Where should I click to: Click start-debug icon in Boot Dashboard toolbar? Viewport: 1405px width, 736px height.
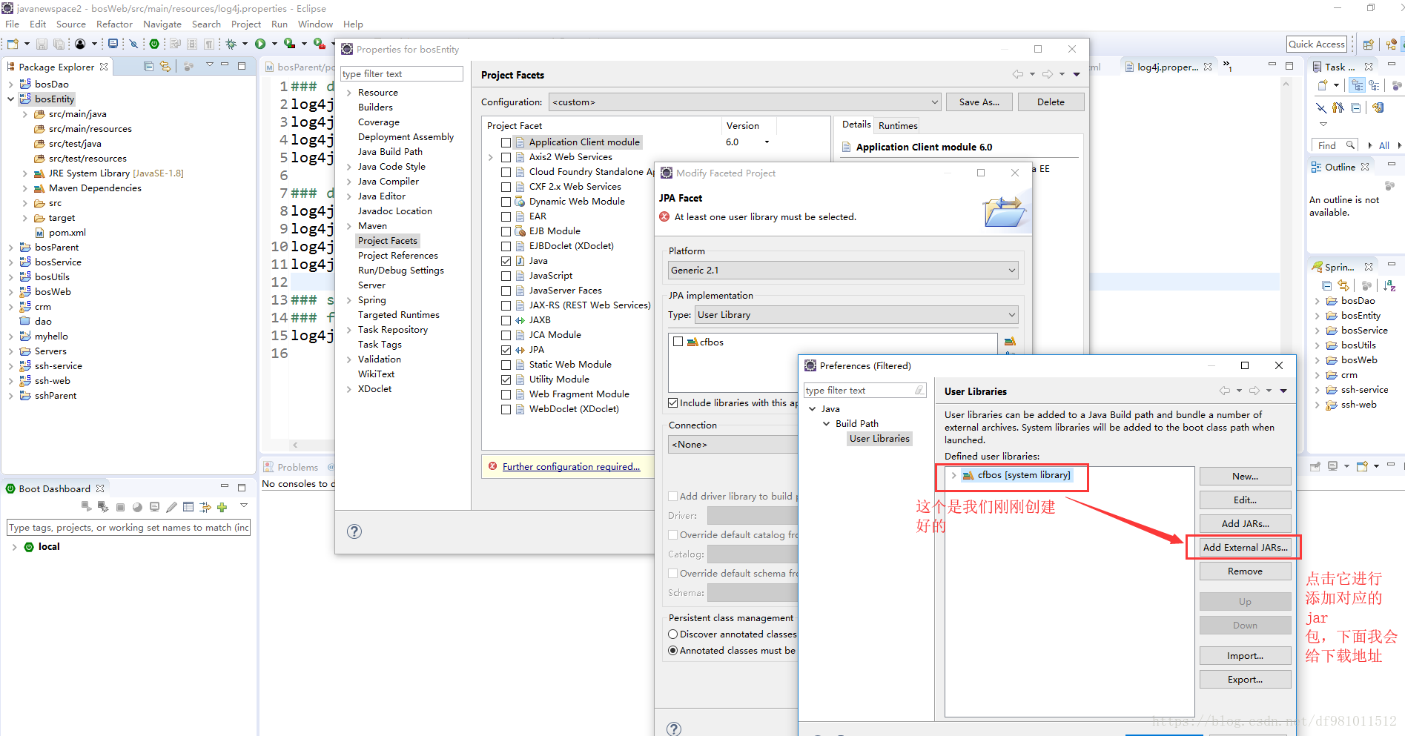tap(103, 507)
